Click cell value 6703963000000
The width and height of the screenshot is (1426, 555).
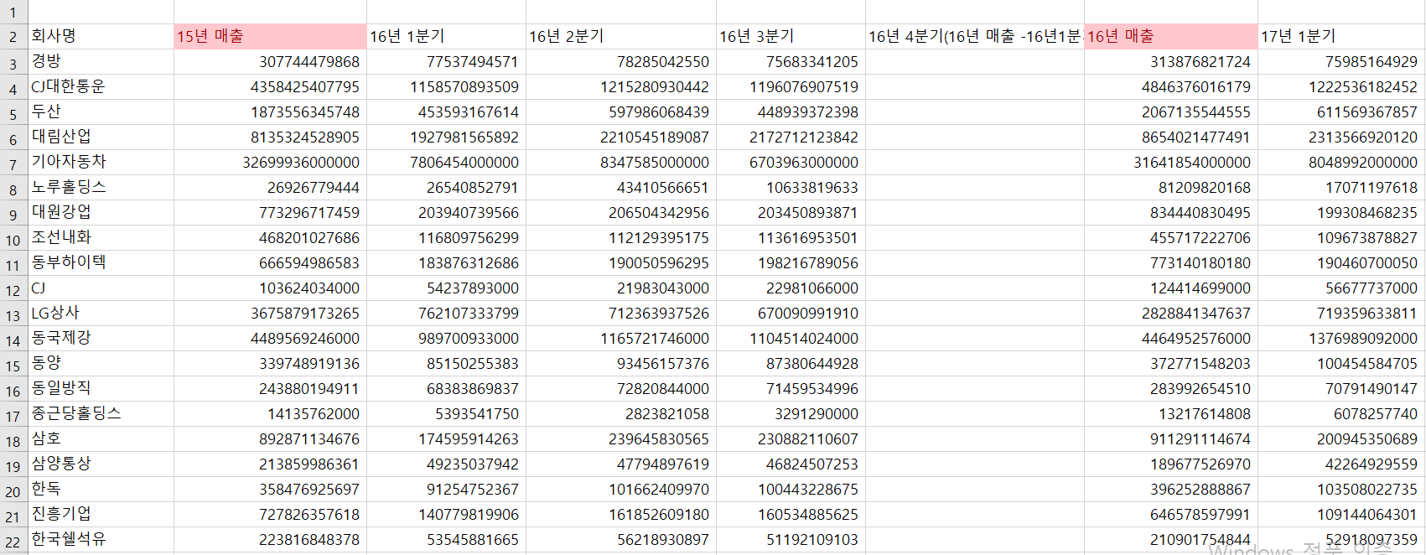[791, 162]
